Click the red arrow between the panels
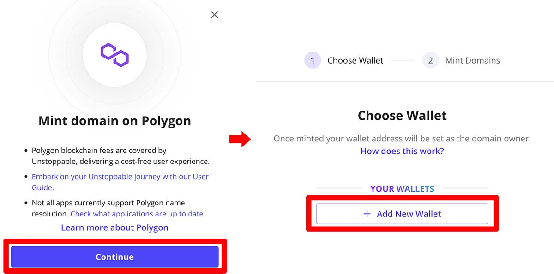 [240, 139]
